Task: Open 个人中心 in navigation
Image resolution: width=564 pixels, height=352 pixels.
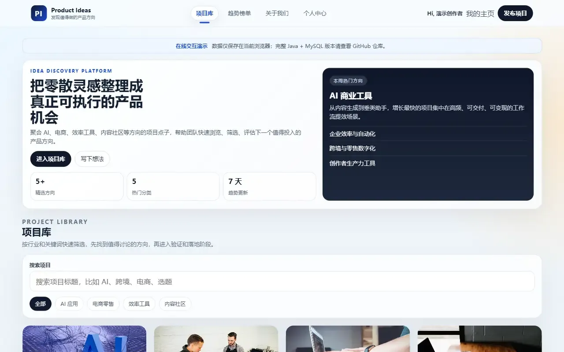Action: 315,13
